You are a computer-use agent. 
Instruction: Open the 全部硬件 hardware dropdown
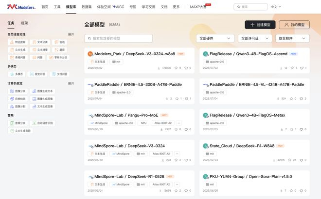[x=215, y=38]
